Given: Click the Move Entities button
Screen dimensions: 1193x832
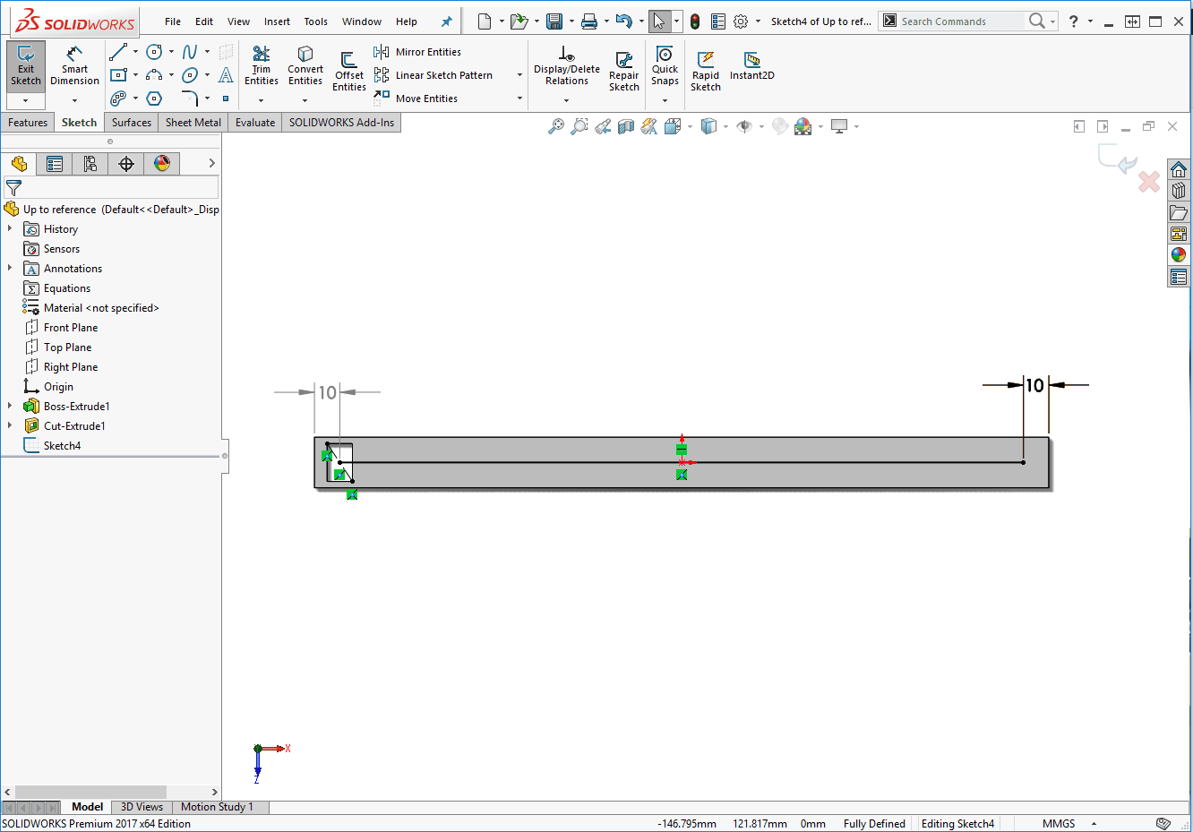Looking at the screenshot, I should [x=416, y=99].
